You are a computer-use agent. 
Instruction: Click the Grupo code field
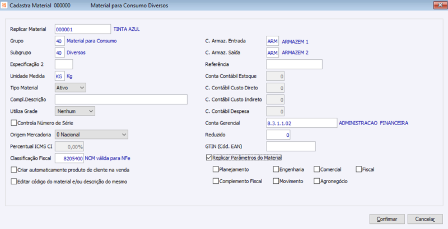pos(60,41)
